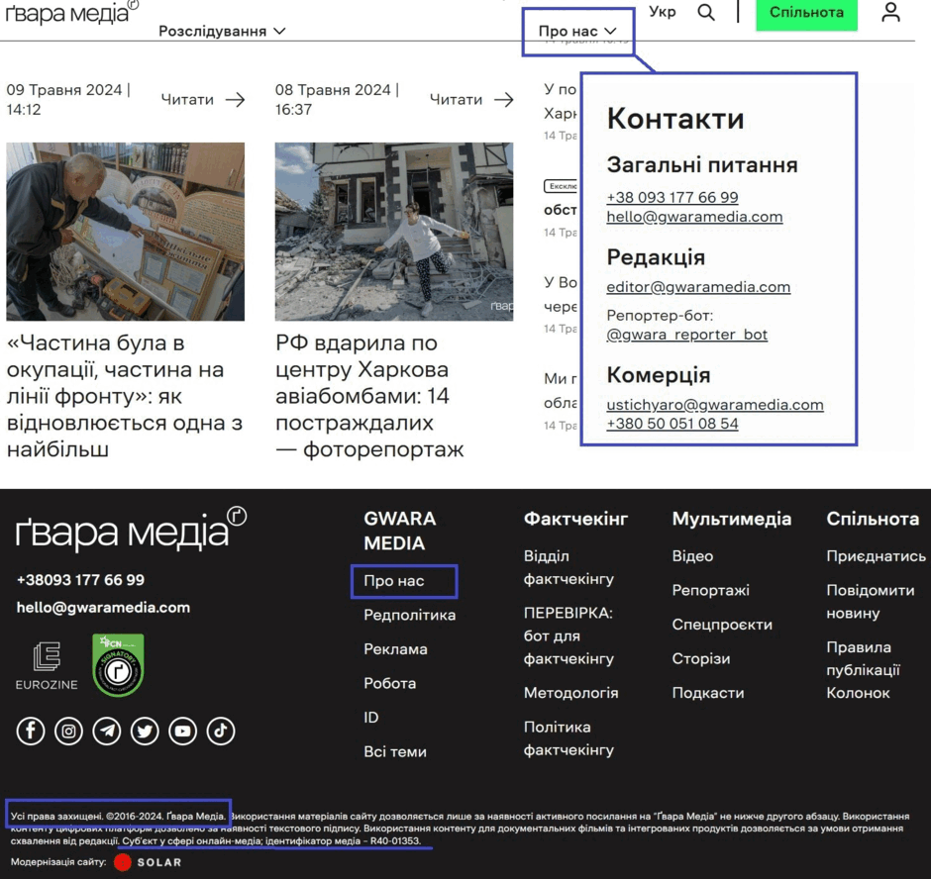Click ustichyaro@gwaramedia.com email link
Screen dimensions: 931x879
point(715,404)
